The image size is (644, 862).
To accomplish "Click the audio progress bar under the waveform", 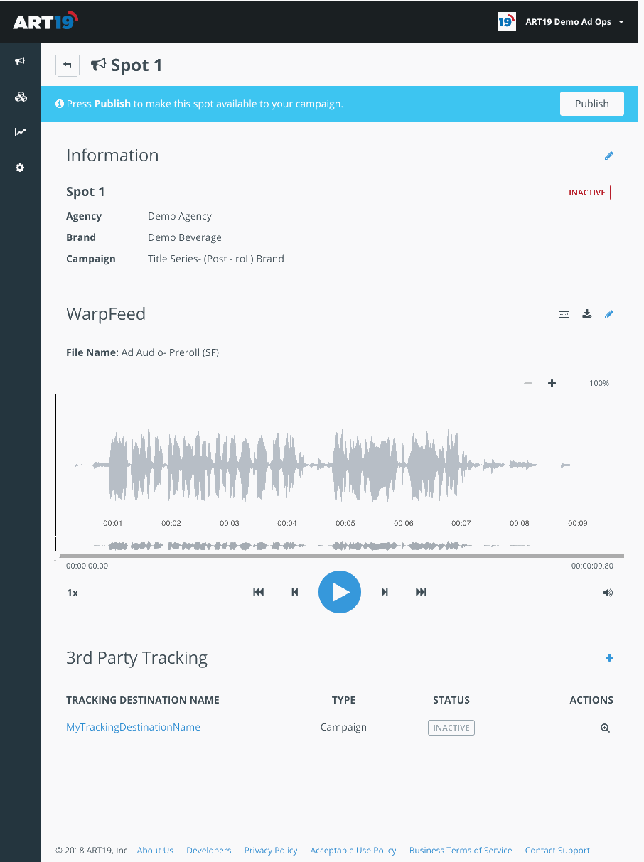I will [341, 556].
